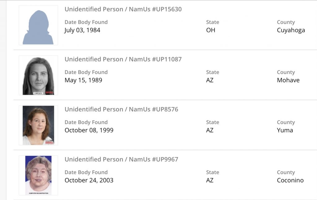Select the AZ state in the Yuma row

tap(210, 130)
